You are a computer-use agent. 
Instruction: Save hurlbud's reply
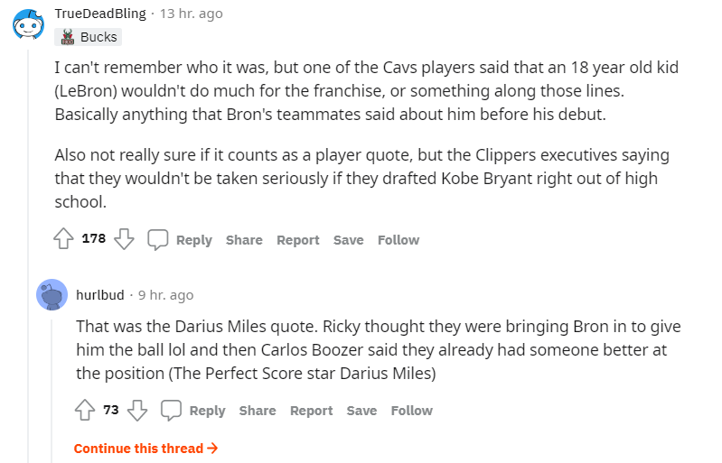(x=361, y=410)
